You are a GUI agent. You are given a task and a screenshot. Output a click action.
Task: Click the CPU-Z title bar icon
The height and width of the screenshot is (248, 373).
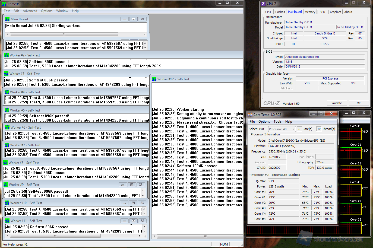pyautogui.click(x=263, y=4)
